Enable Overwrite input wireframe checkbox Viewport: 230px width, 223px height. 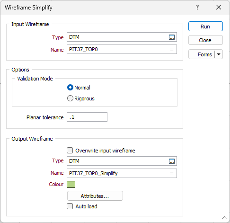tap(70, 151)
